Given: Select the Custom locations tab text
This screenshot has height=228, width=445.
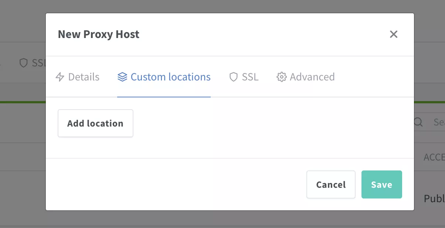Looking at the screenshot, I should pos(171,77).
